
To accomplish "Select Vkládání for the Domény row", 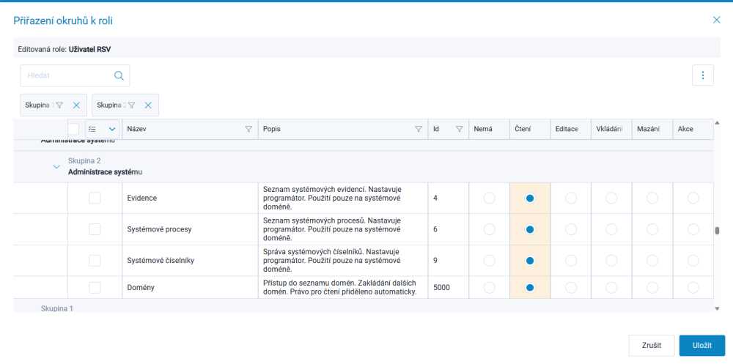I will (x=611, y=287).
